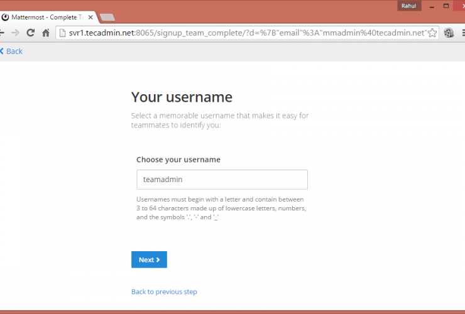Go to browser home page
465x314 pixels.
pyautogui.click(x=45, y=33)
